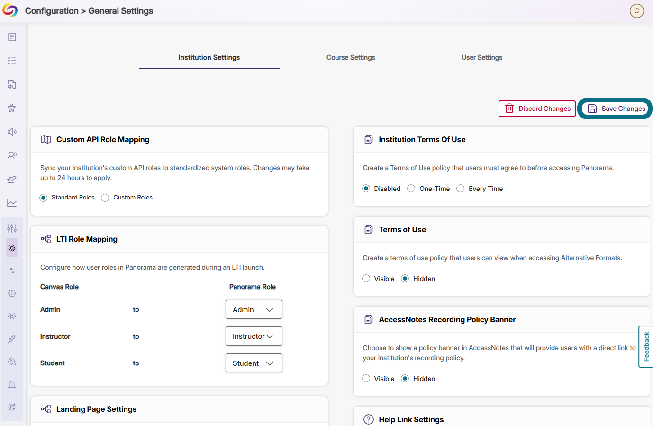Screen dimensions: 653x426
Task: Click the paint bucket branding sidebar icon
Action: coord(12,362)
